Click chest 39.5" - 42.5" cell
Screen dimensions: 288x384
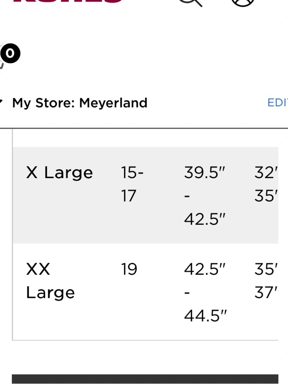[204, 196]
